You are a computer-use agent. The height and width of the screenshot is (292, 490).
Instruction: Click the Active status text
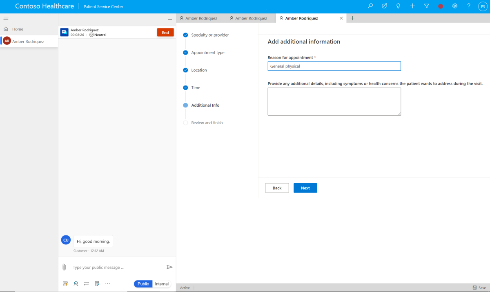coord(185,288)
